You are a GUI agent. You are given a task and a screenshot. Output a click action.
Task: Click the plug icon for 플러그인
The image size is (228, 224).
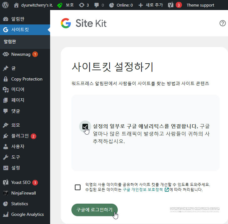(x=6, y=136)
